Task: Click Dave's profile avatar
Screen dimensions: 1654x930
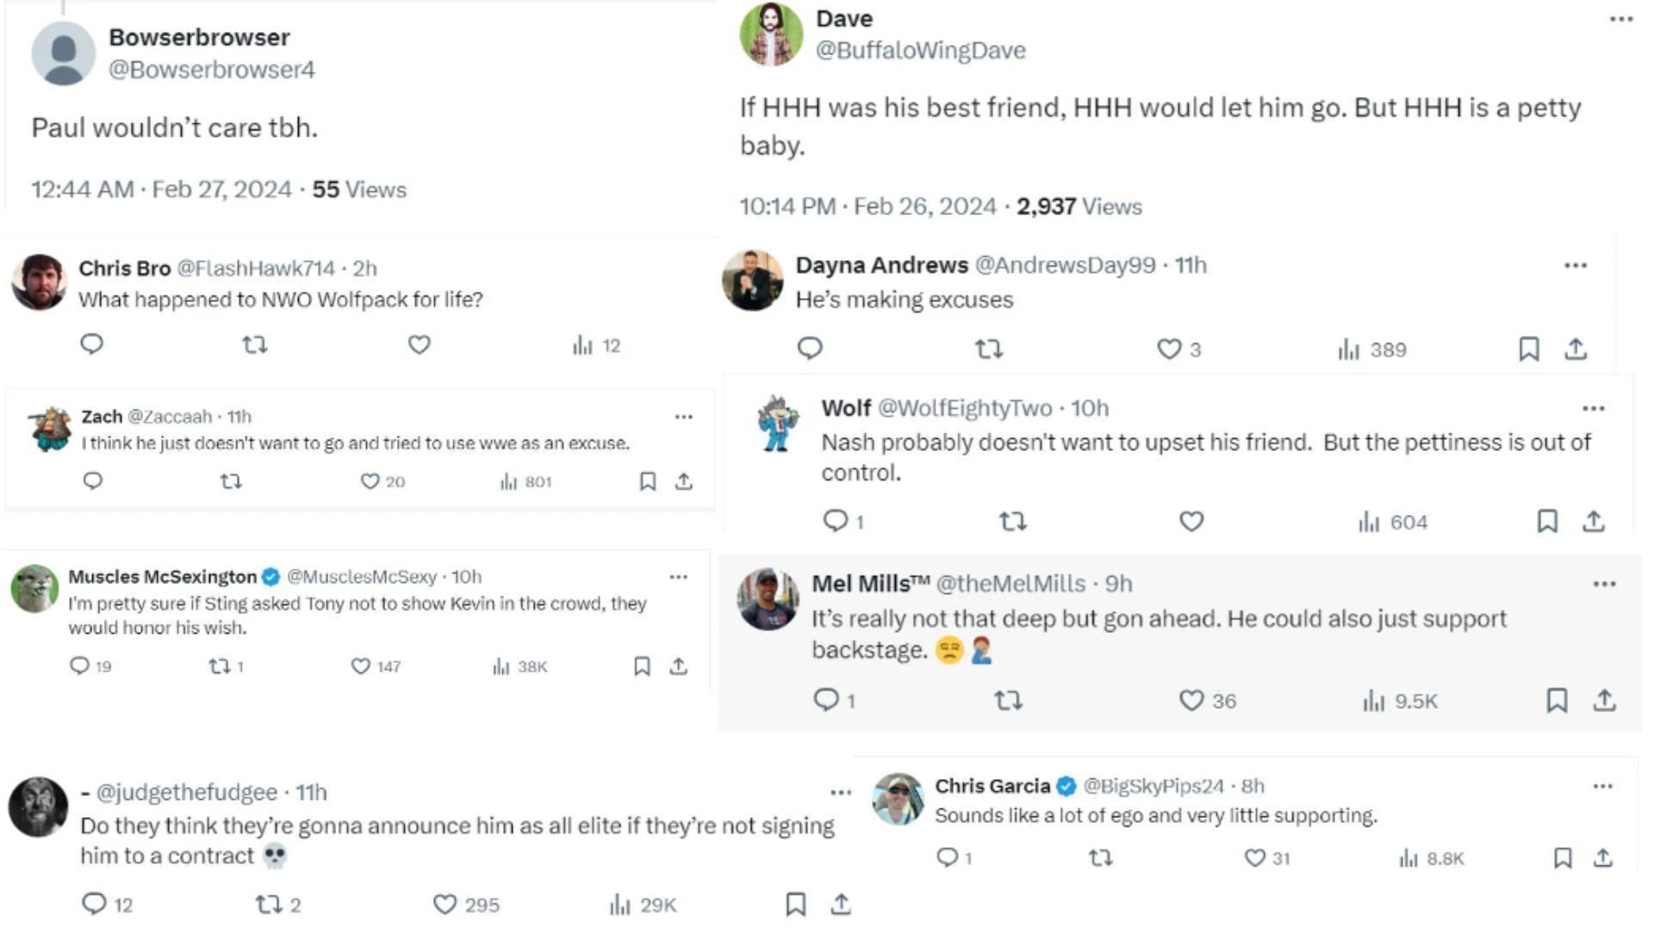Action: [x=771, y=34]
